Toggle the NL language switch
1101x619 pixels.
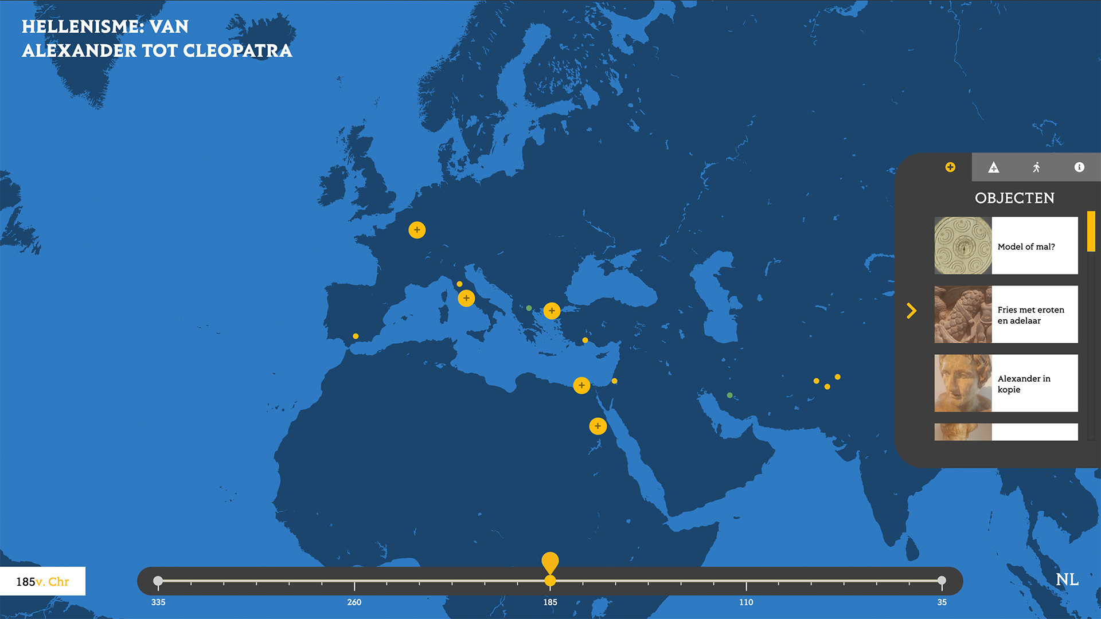coord(1067,579)
